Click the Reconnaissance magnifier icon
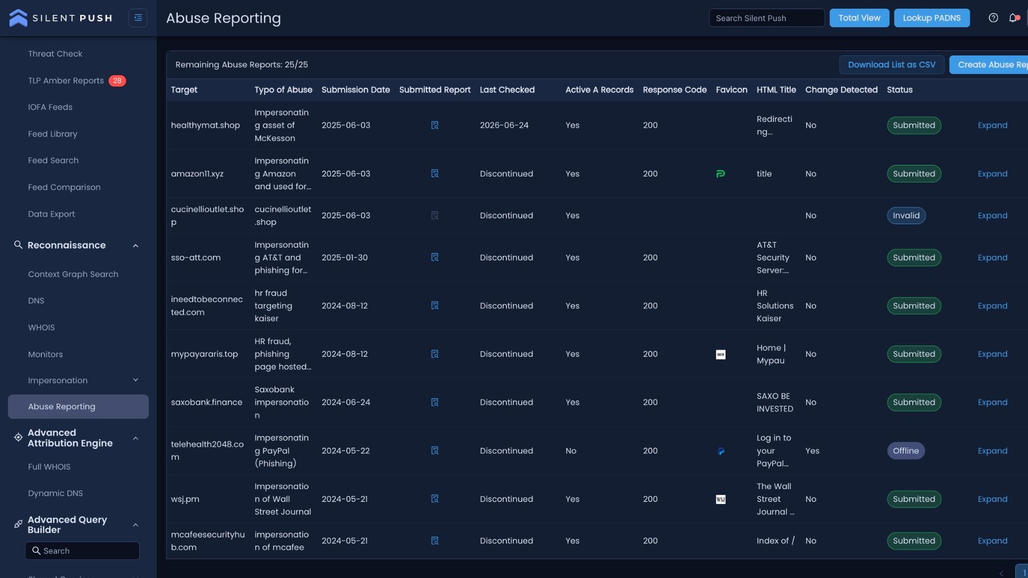 pyautogui.click(x=18, y=245)
